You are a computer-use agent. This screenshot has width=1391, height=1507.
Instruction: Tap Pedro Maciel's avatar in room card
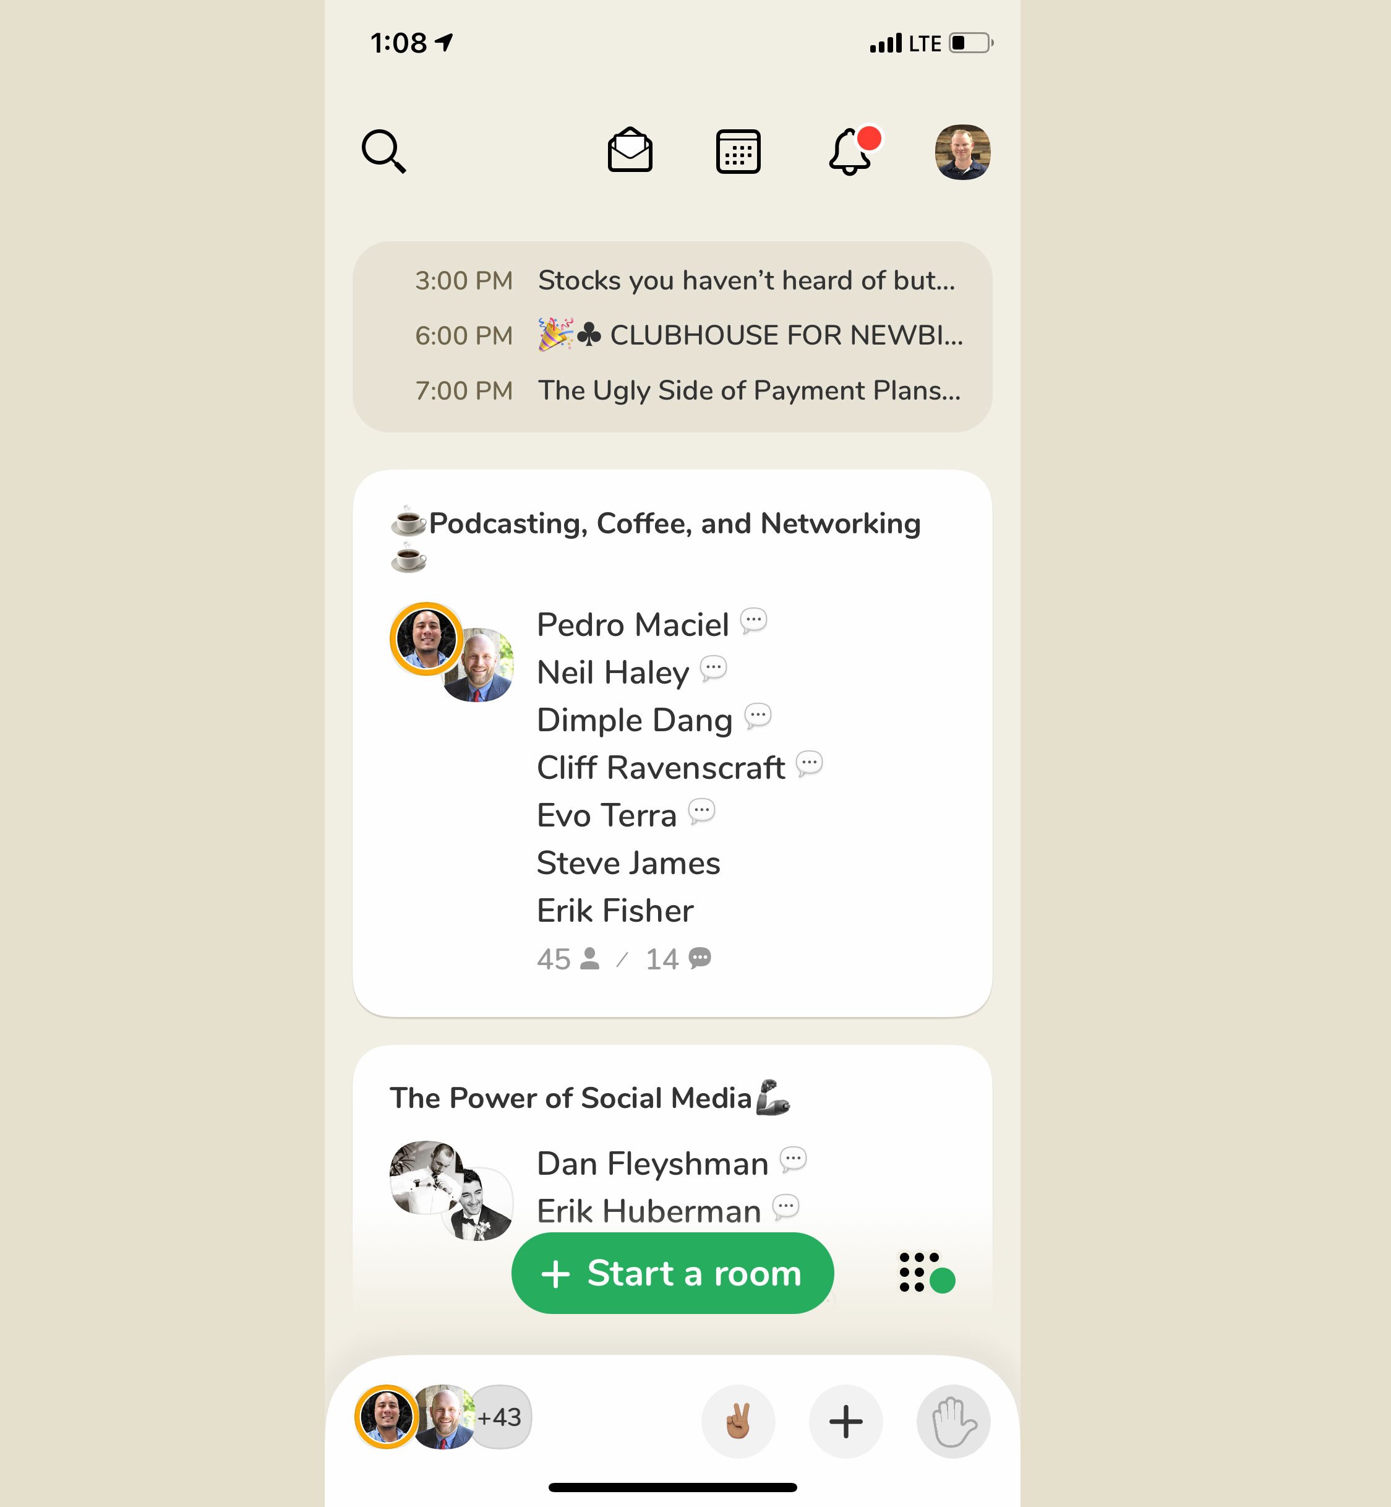[426, 638]
